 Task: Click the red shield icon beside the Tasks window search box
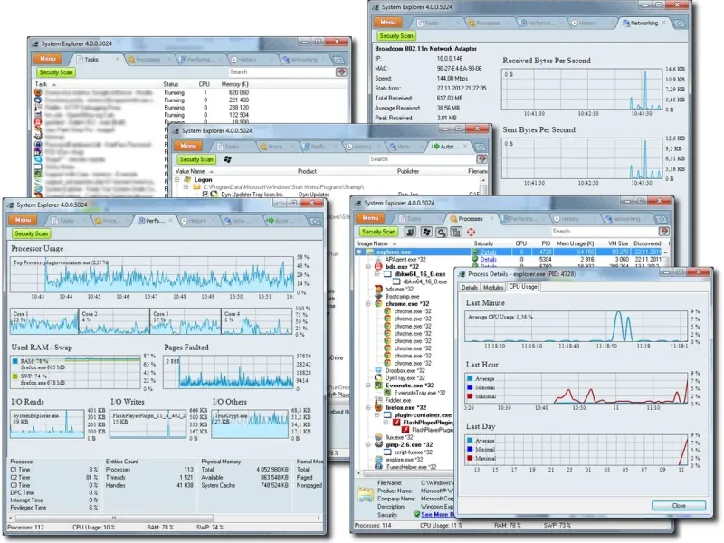pyautogui.click(x=341, y=72)
